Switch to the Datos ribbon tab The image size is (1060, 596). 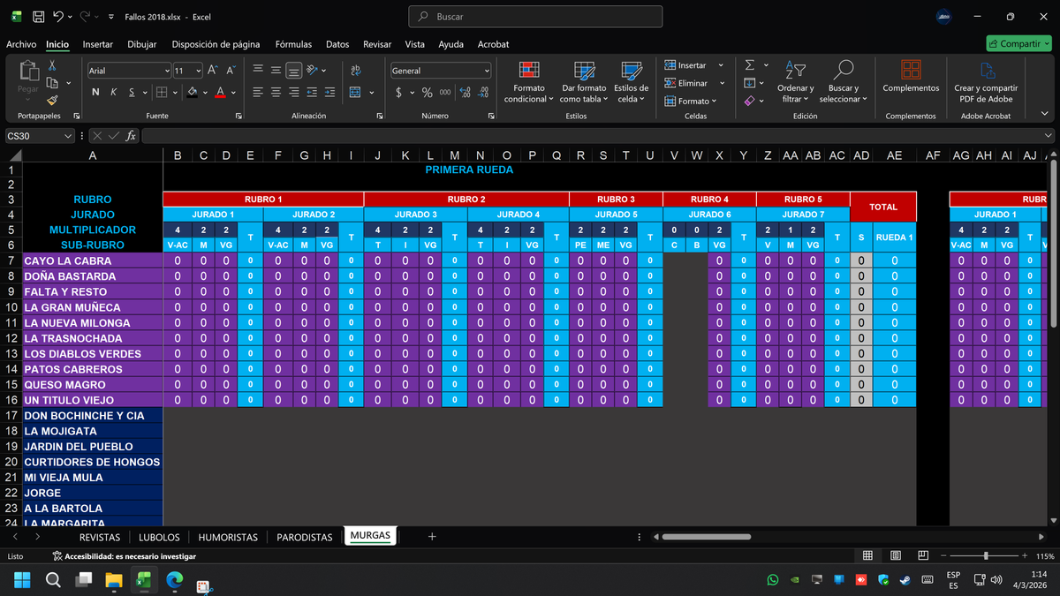tap(337, 44)
